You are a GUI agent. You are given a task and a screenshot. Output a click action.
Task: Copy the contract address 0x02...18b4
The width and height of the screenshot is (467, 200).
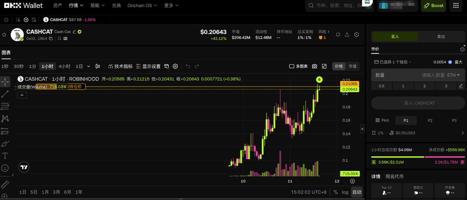tap(51, 39)
